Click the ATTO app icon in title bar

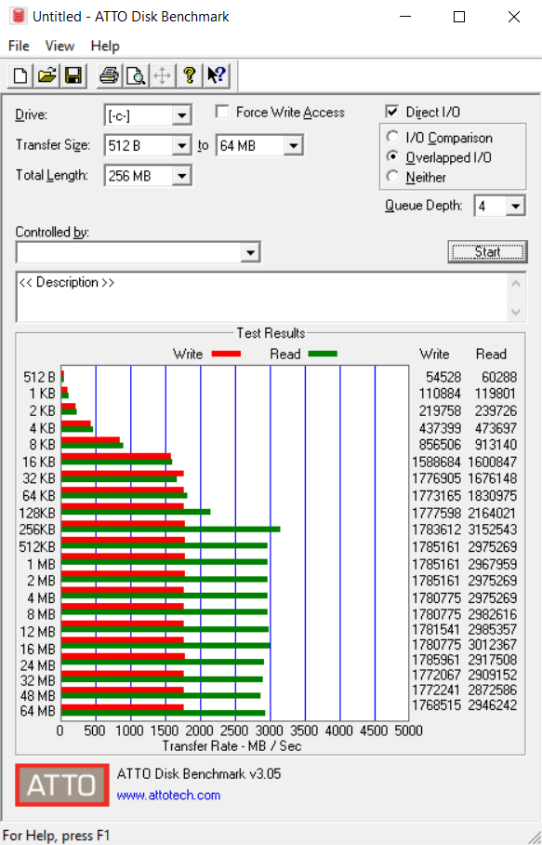[19, 16]
